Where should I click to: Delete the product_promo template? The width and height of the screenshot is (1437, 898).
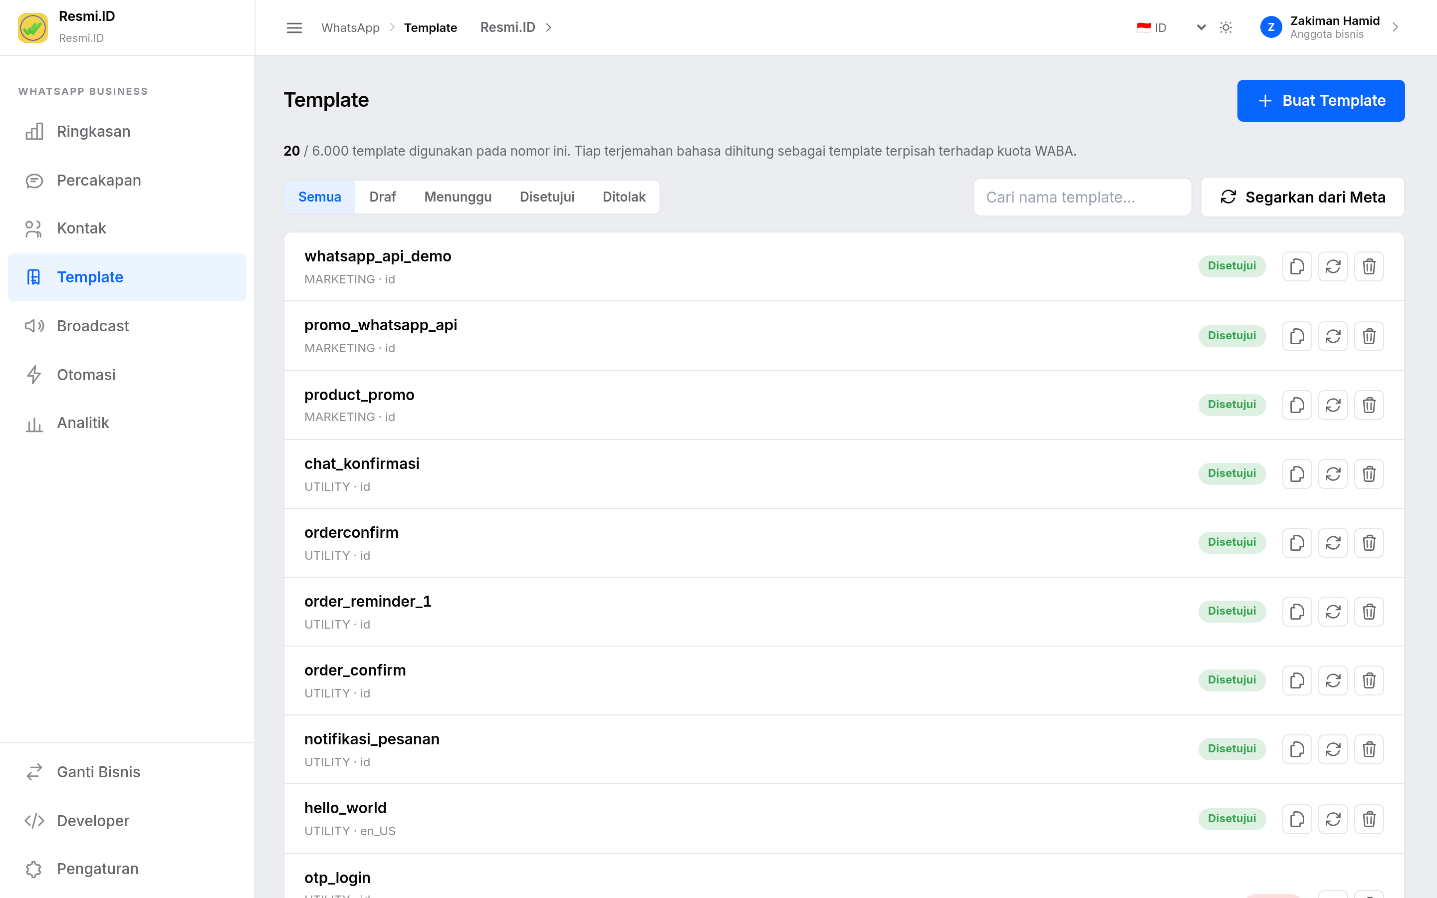pyautogui.click(x=1369, y=405)
